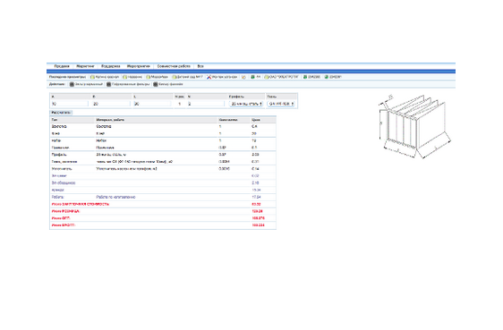Image resolution: width=503 pixels, height=330 pixels.
Task: Click the Фильтр карманный action icon
Action: pos(72,84)
